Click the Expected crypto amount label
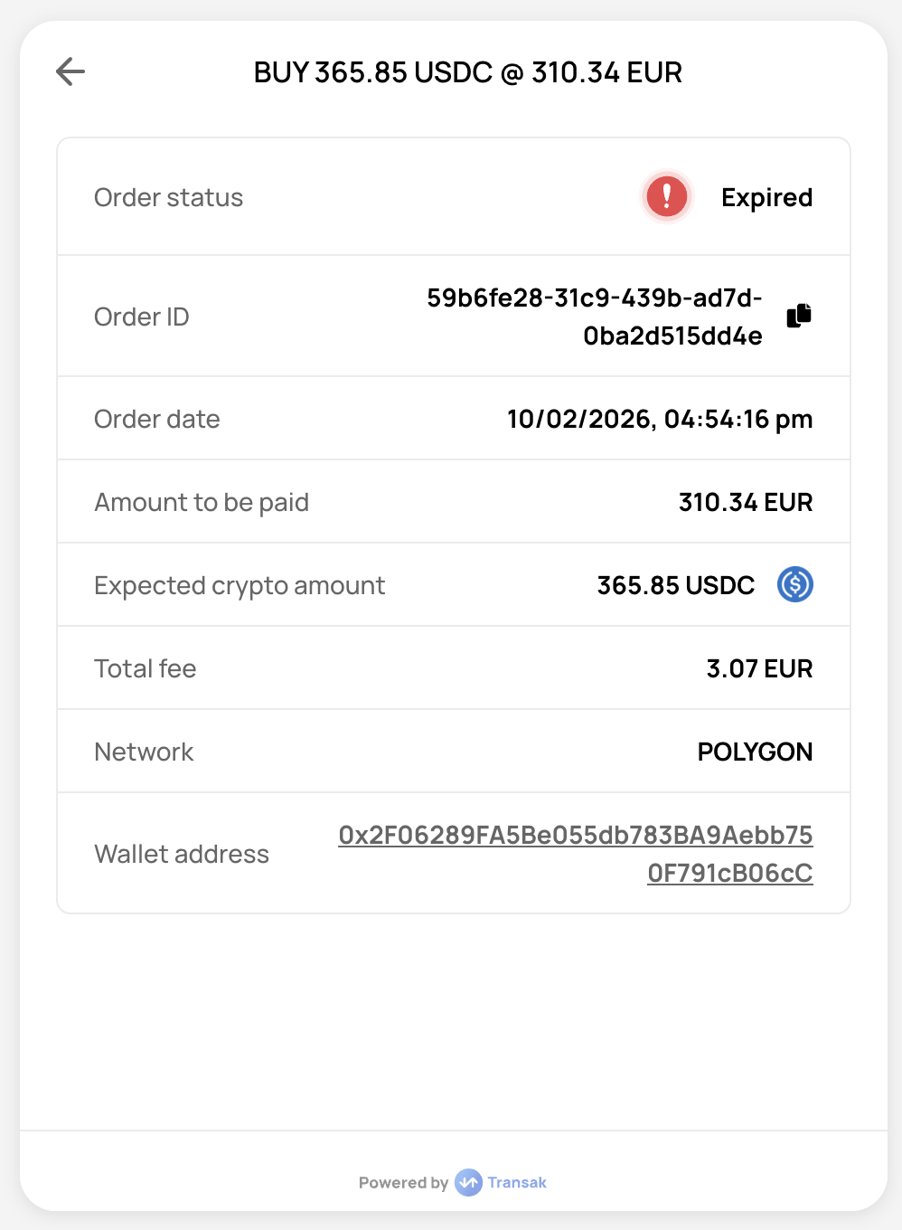This screenshot has width=902, height=1230. [240, 585]
